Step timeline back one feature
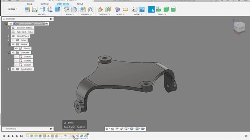The image size is (250, 140). [x=9, y=136]
